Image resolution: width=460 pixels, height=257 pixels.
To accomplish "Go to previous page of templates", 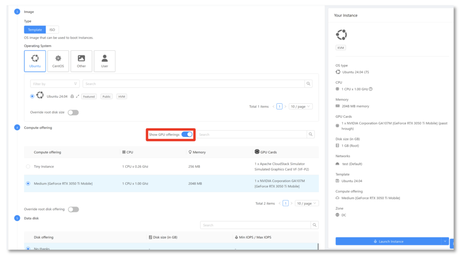I will [274, 106].
